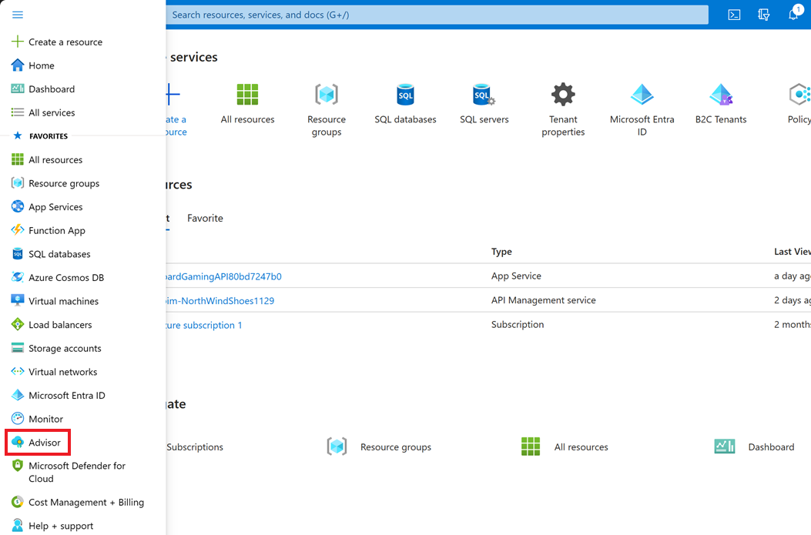Click the Azure Cosmos DB icon
This screenshot has width=811, height=535.
[18, 278]
